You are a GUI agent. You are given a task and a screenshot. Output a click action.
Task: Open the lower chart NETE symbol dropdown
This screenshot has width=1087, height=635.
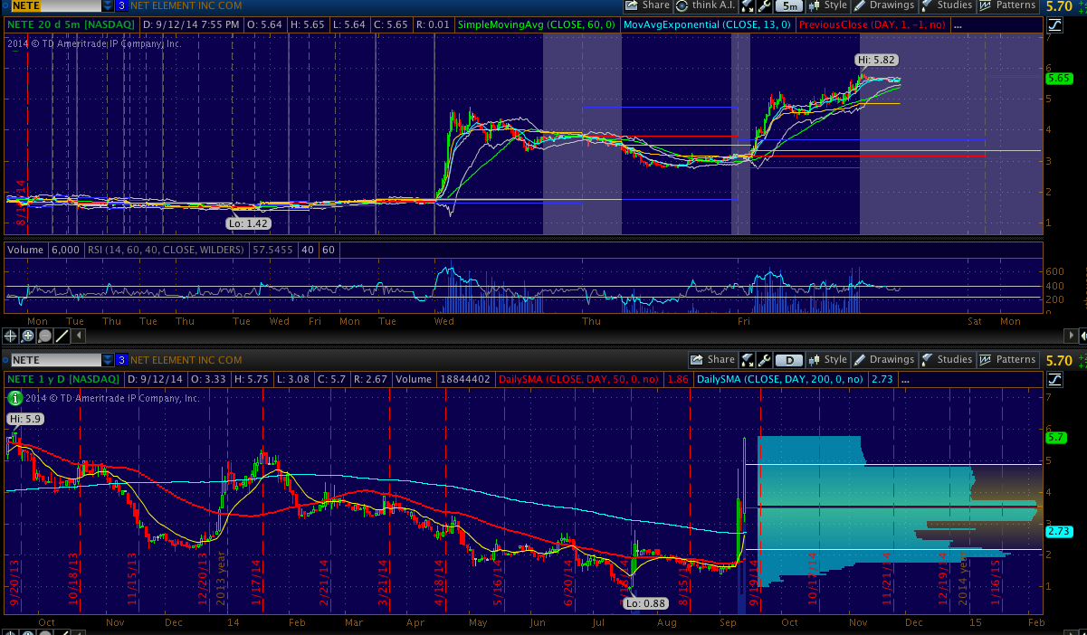point(108,359)
